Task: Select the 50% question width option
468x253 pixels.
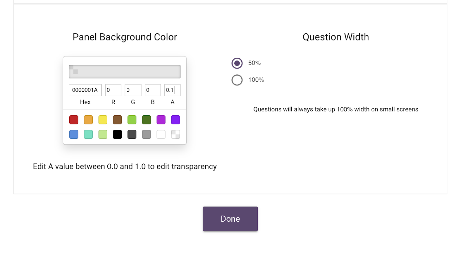Action: pos(237,63)
